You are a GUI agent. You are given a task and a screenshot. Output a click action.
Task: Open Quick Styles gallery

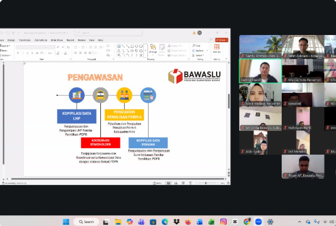tap(162, 50)
